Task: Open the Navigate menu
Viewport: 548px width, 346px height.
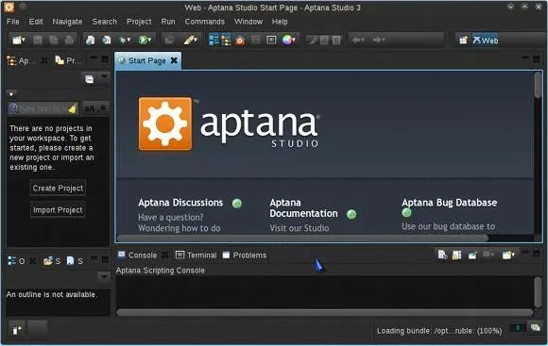Action: (x=67, y=22)
